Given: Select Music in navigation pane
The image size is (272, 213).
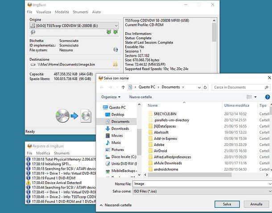Looking at the screenshot, I should click(x=113, y=142).
